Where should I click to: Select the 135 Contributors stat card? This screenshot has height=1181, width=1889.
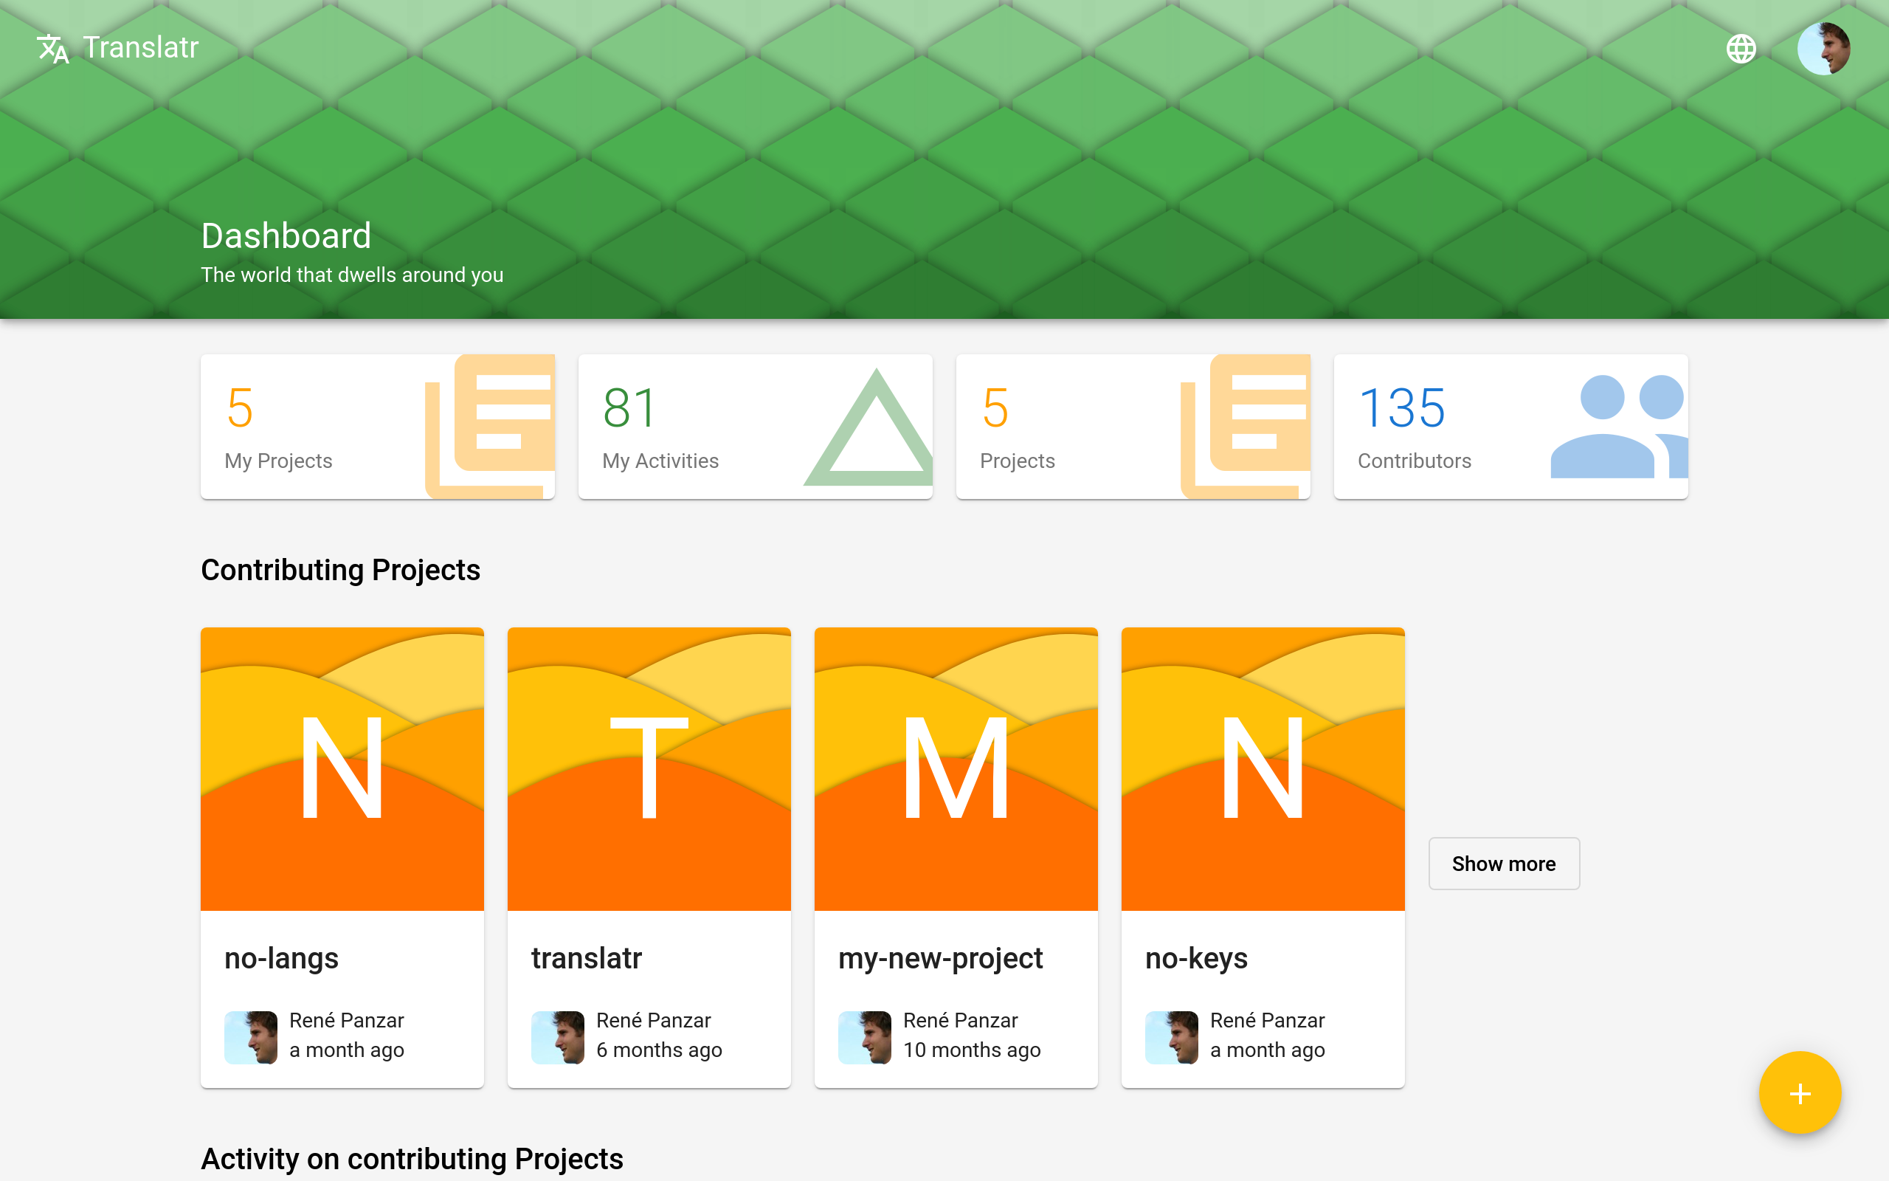pyautogui.click(x=1511, y=424)
